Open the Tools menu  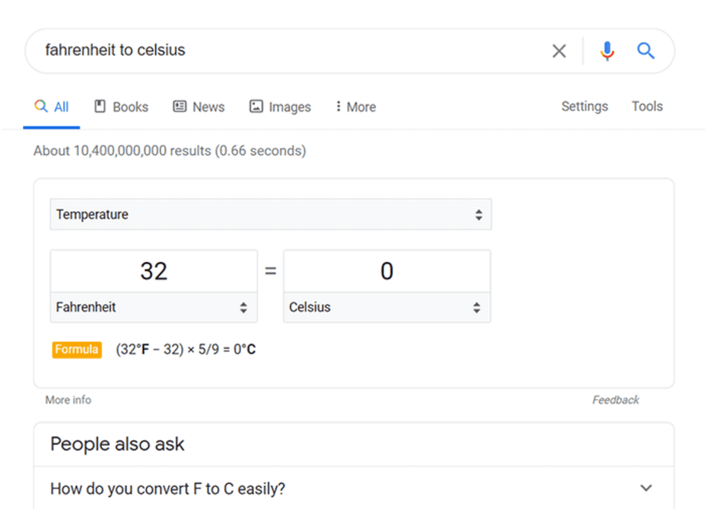pos(647,106)
